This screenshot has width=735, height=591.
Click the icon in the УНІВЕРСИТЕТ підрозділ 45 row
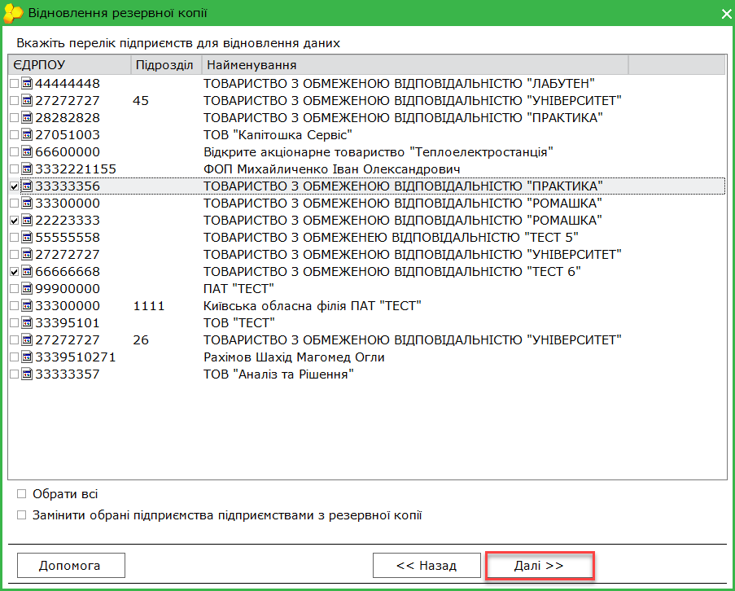click(27, 101)
